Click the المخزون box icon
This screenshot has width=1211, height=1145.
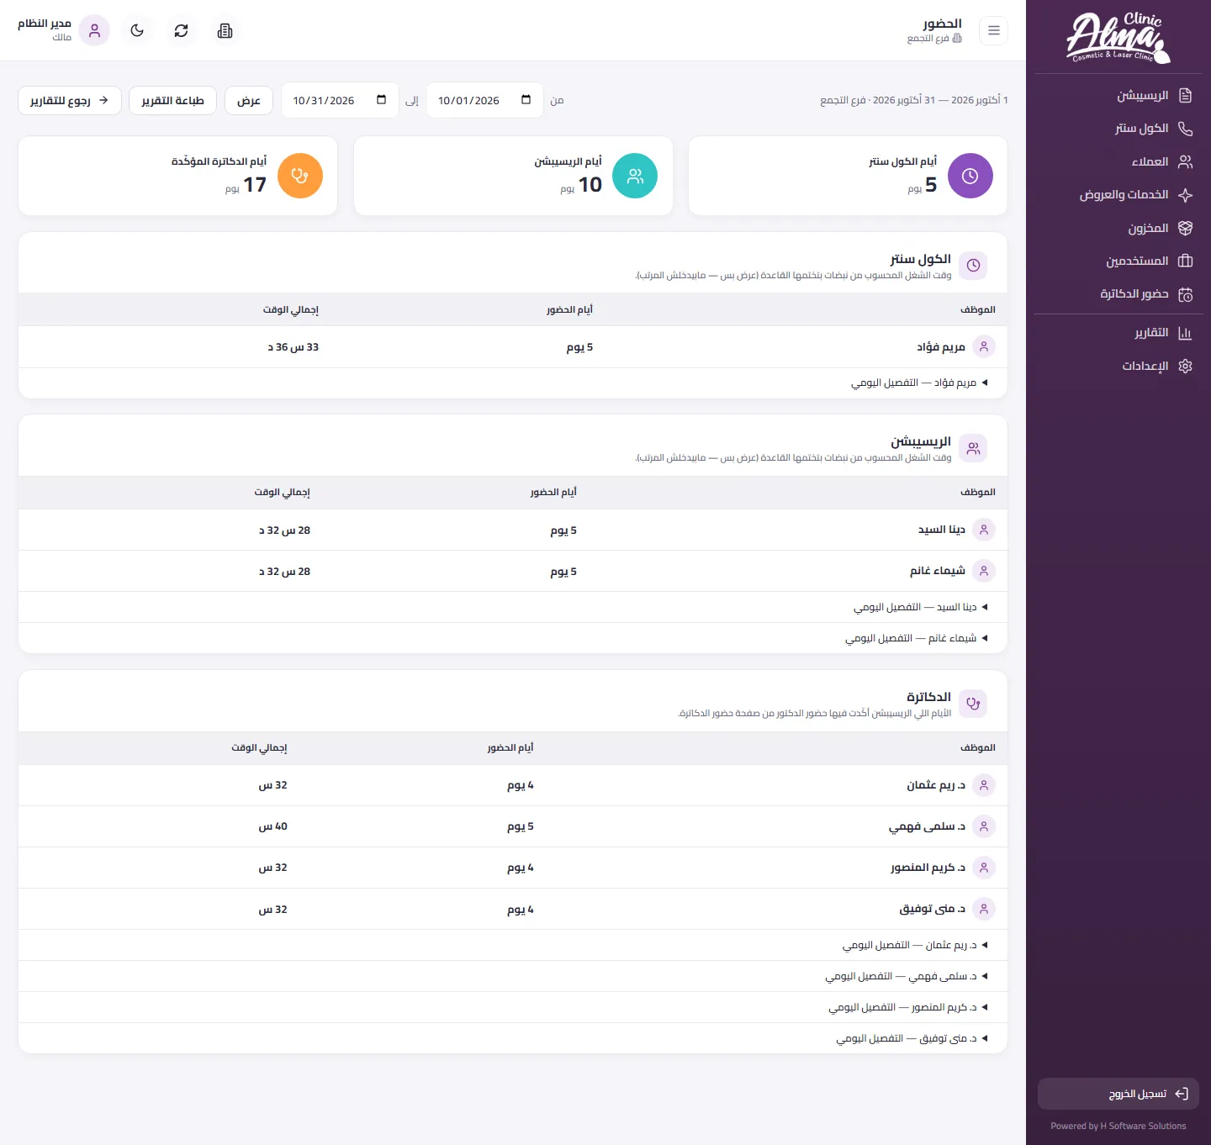click(x=1186, y=228)
